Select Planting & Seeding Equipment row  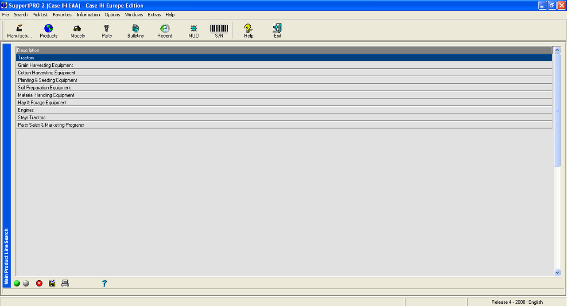point(284,80)
